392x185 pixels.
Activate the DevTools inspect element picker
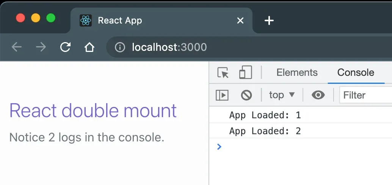(223, 72)
